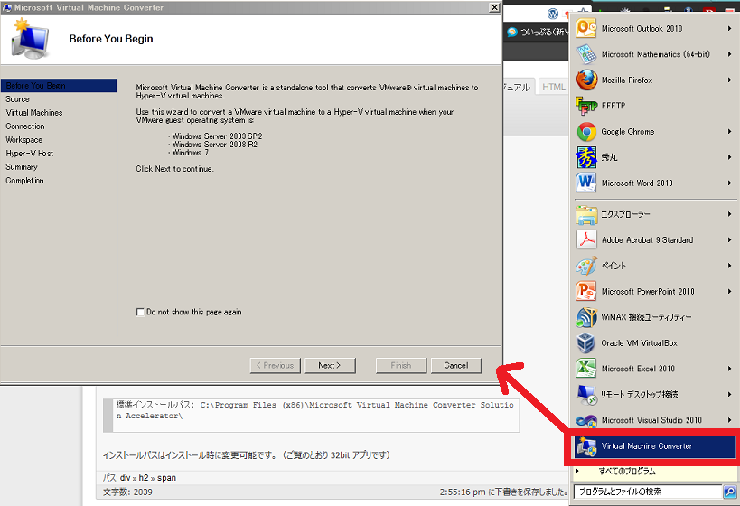Launch Adobe Acrobat 9 Standard icon

pos(587,240)
